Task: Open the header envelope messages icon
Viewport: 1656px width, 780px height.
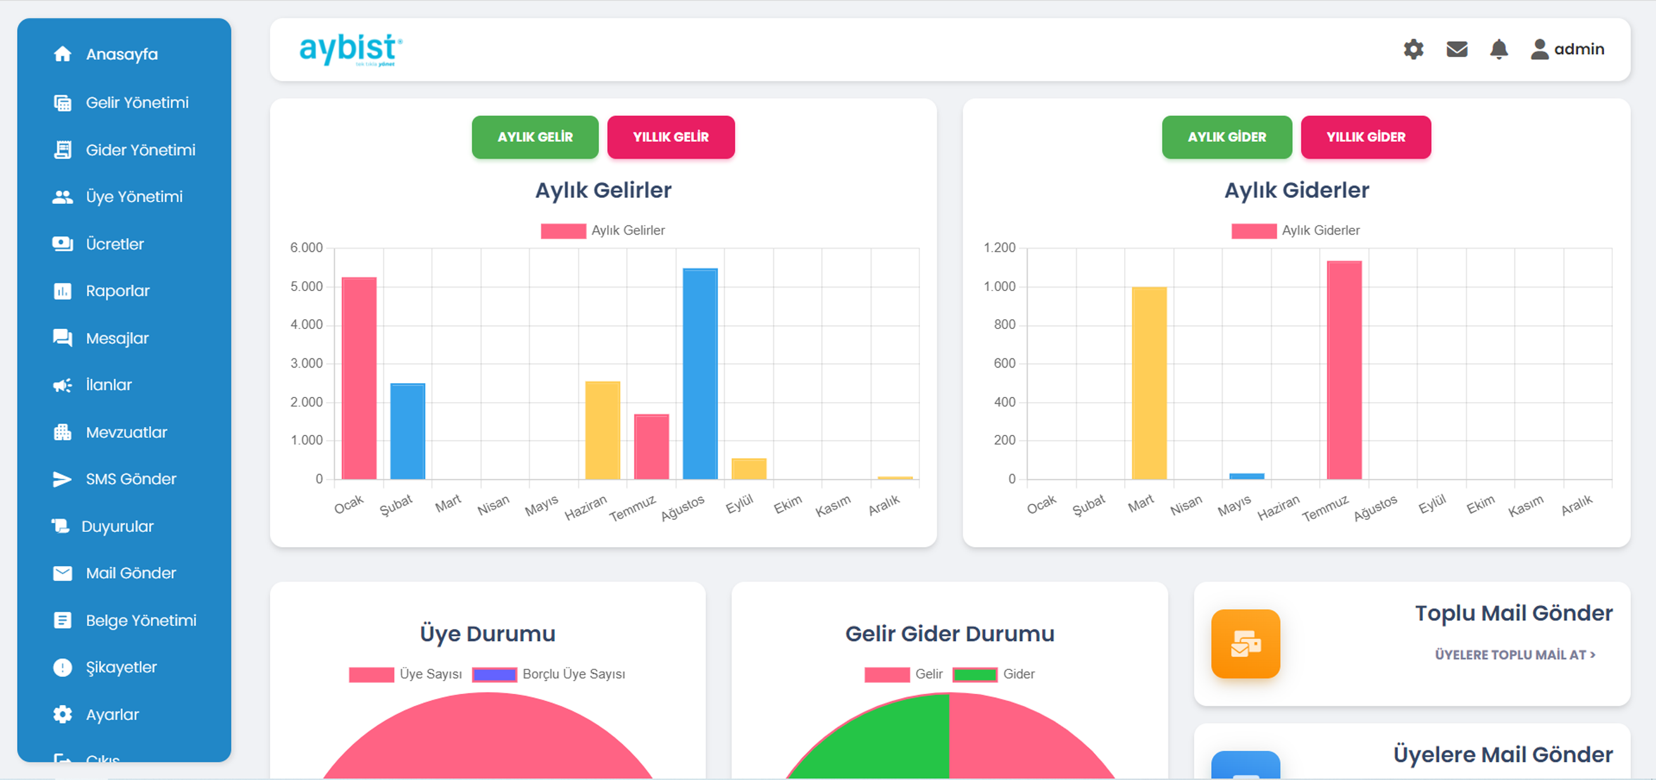Action: (x=1456, y=49)
